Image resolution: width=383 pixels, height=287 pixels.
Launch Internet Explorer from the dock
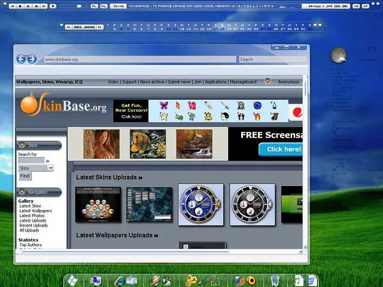click(x=120, y=280)
